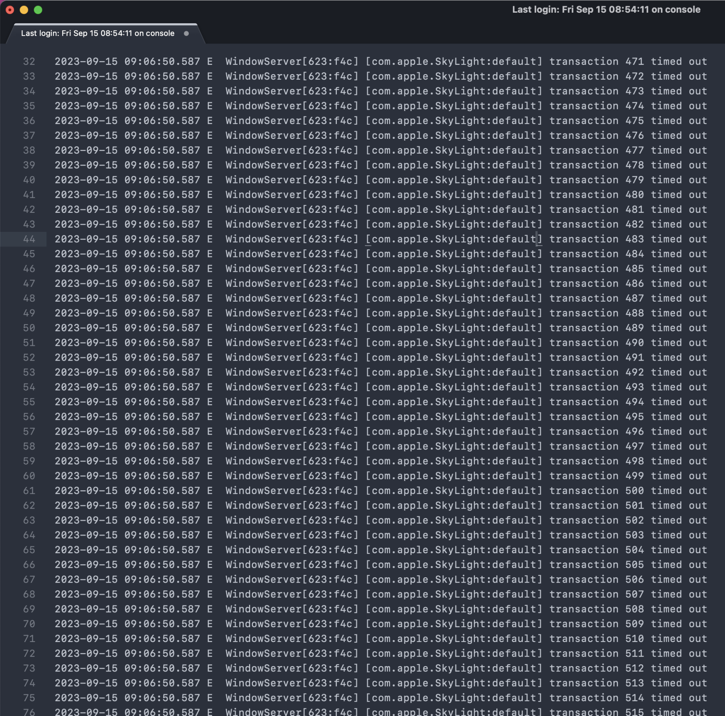Click transaction number 500

coord(635,491)
